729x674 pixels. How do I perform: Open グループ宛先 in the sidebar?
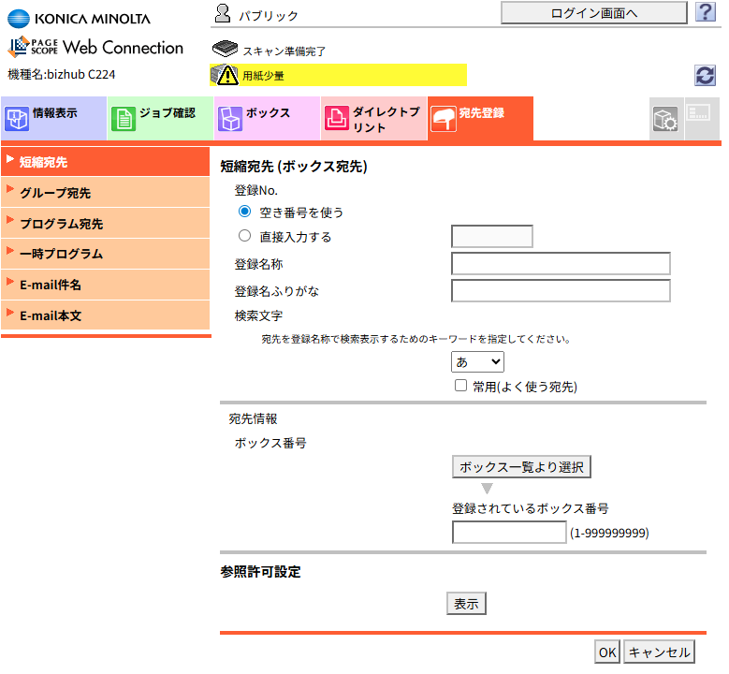[106, 193]
